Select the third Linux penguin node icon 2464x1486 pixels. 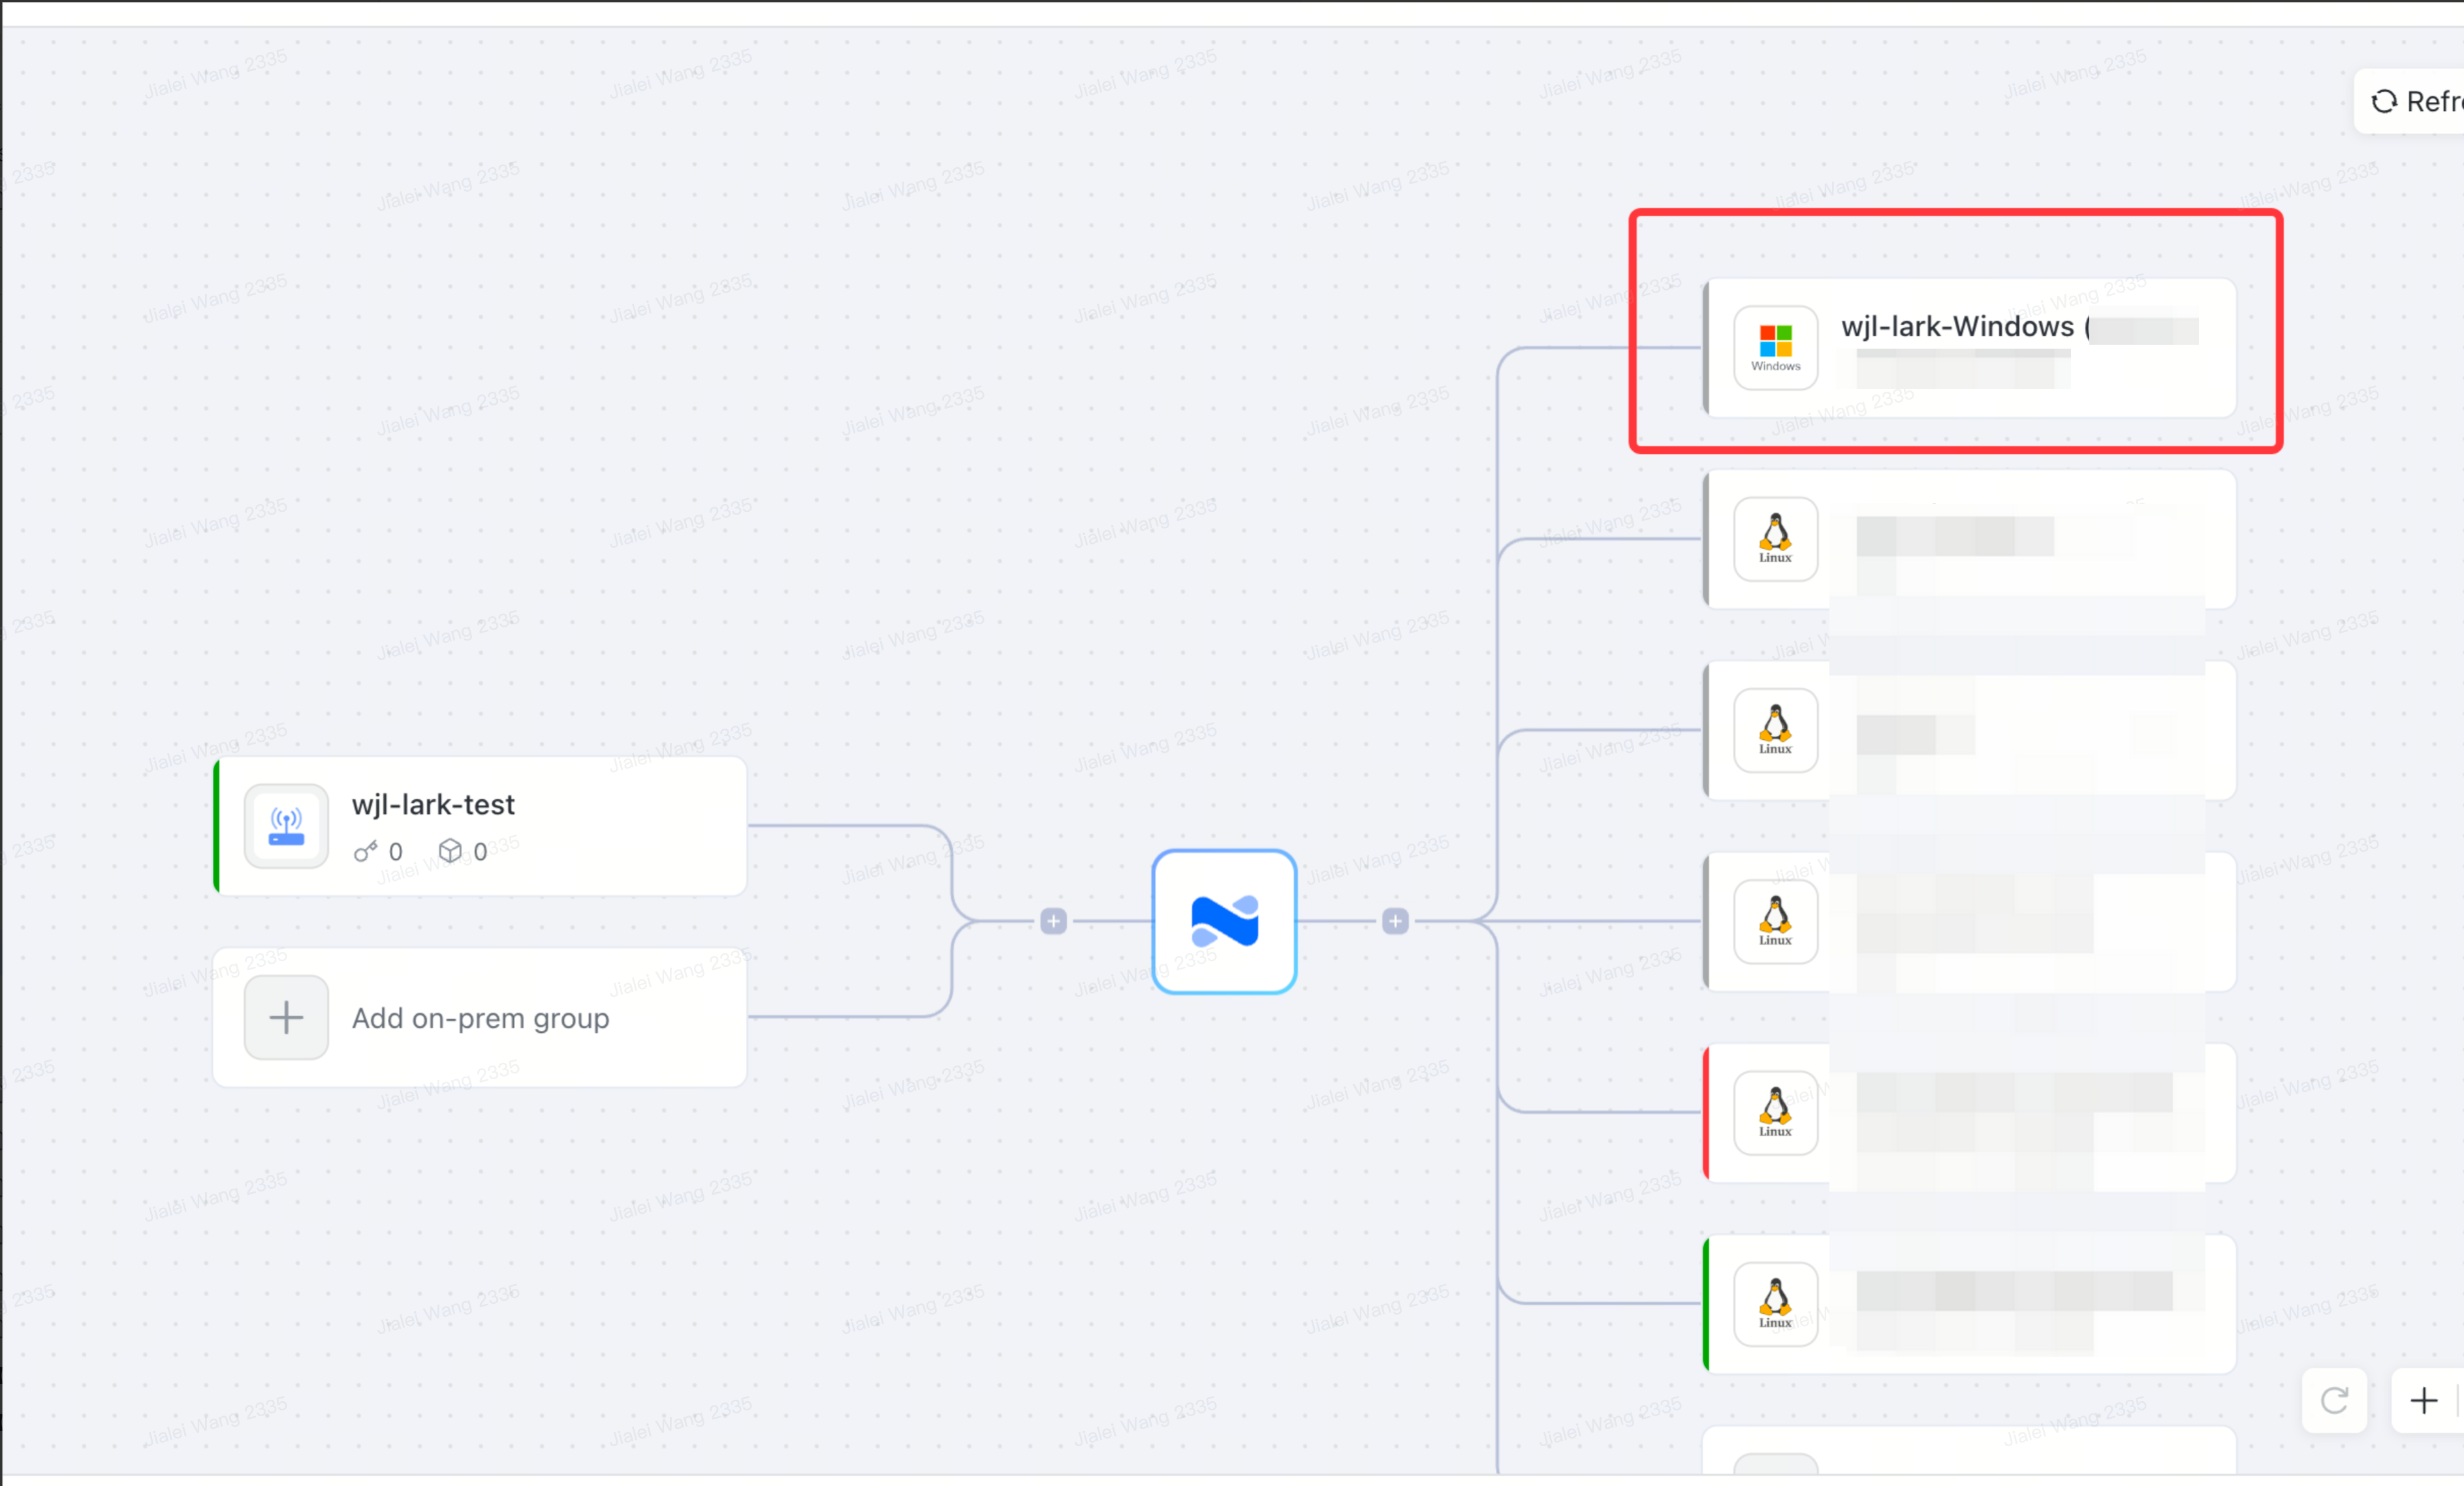coord(1775,921)
